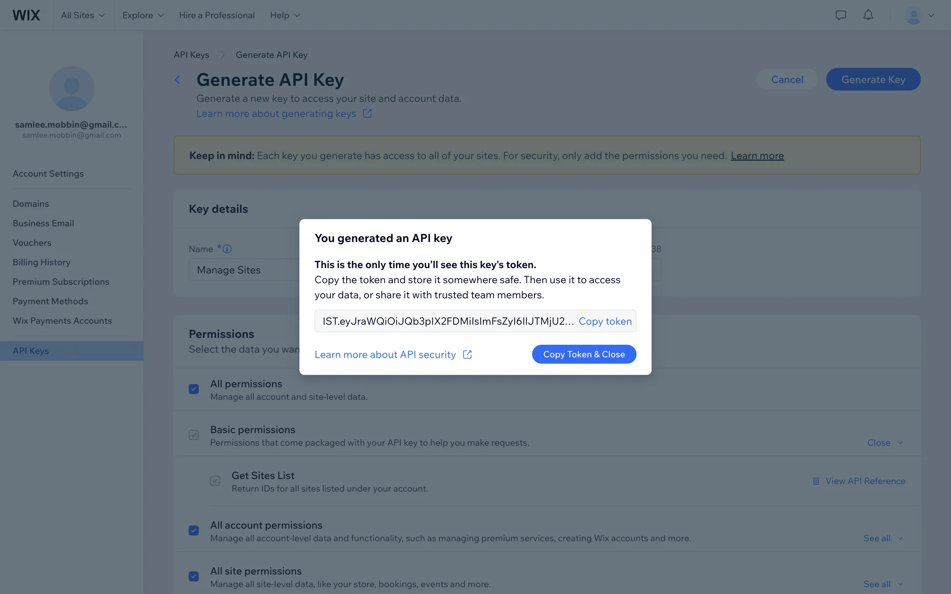Click the View API Reference document icon
Viewport: 951px width, 594px height.
tap(816, 481)
